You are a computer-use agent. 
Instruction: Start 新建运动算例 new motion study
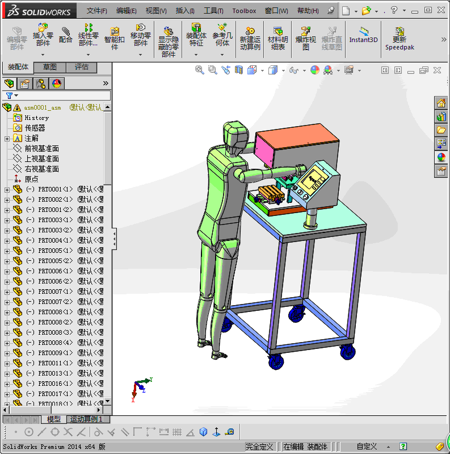[x=250, y=38]
